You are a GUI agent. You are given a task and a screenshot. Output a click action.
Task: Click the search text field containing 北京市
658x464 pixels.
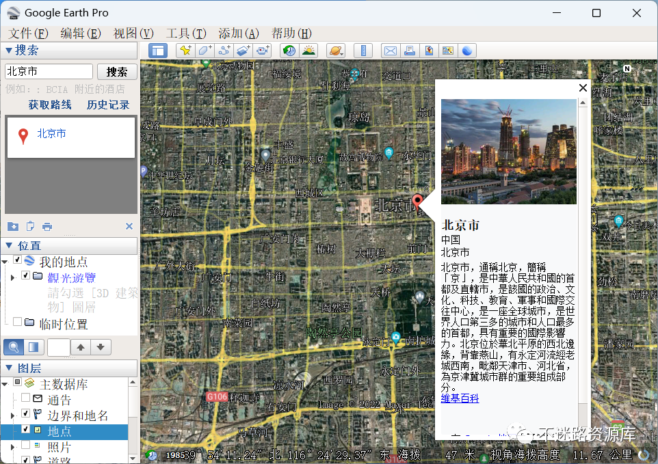[49, 72]
